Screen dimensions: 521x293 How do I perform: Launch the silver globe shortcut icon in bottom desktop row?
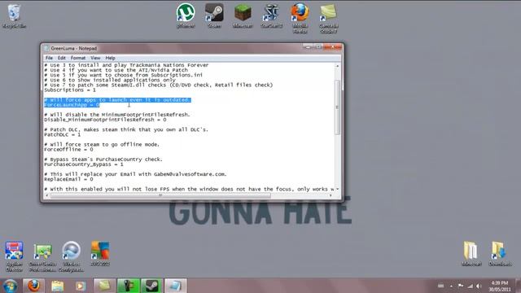[71, 256]
